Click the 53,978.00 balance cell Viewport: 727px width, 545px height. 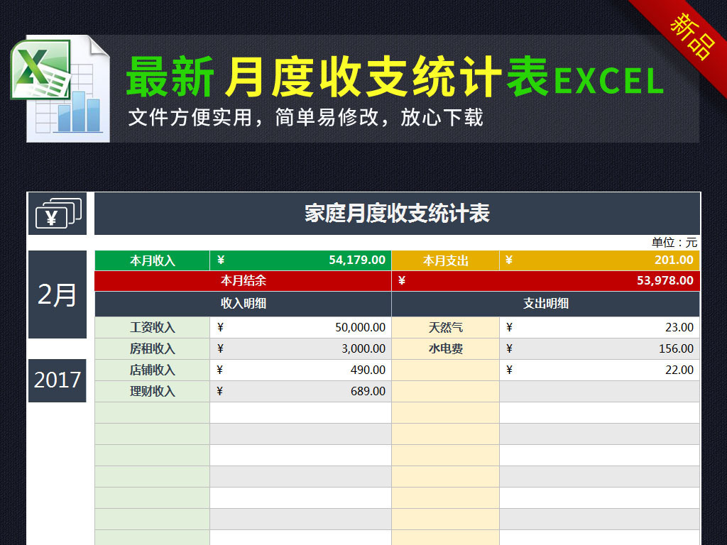pyautogui.click(x=546, y=281)
